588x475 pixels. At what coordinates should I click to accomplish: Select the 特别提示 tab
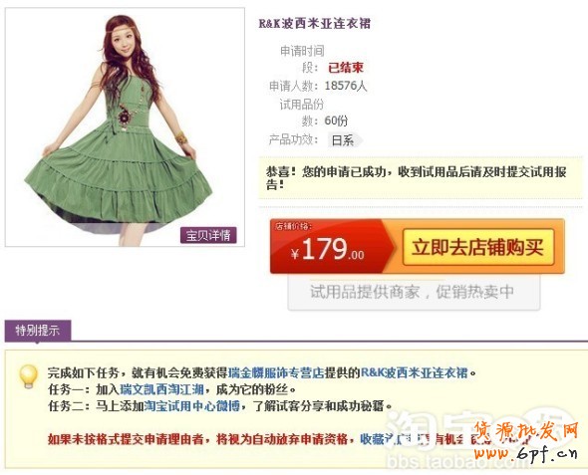click(38, 331)
